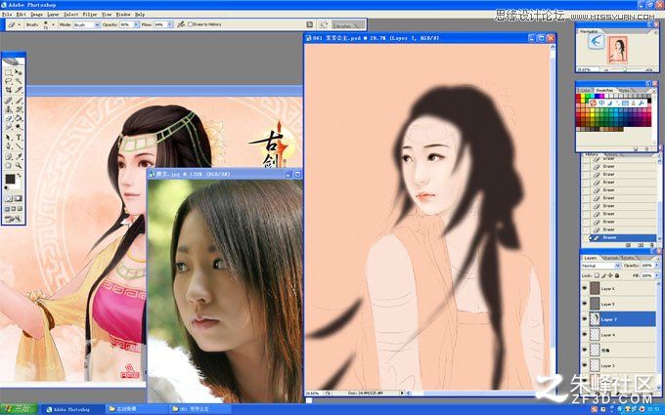
Task: Open the tool preset picker arrow
Action: tap(20, 24)
